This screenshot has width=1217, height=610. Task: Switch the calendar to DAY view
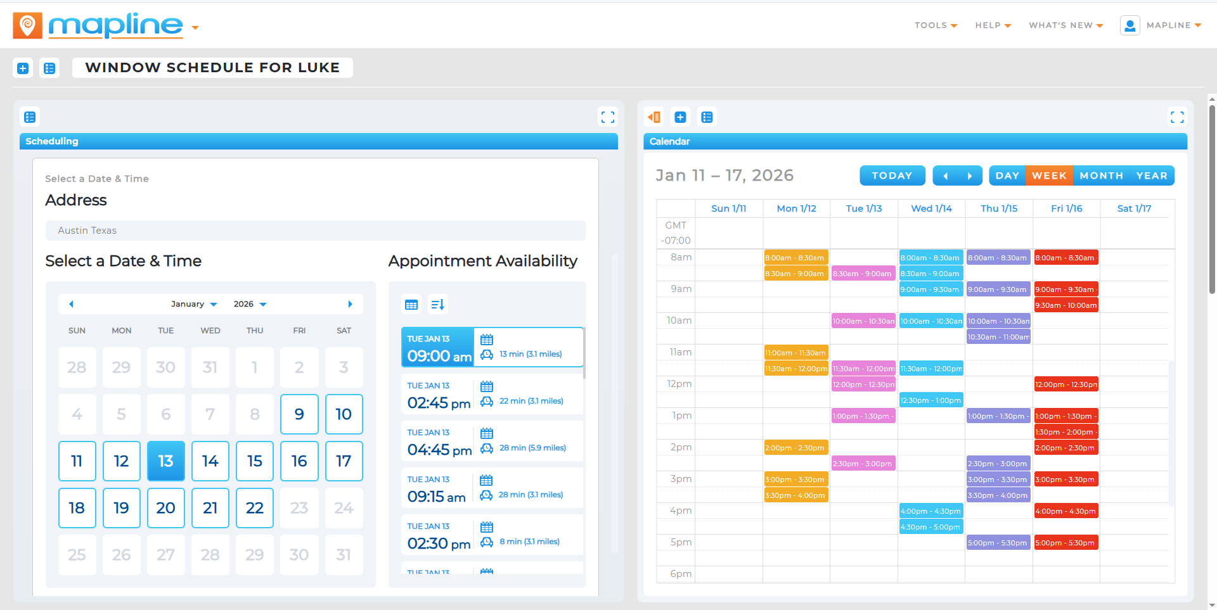[x=1007, y=175]
